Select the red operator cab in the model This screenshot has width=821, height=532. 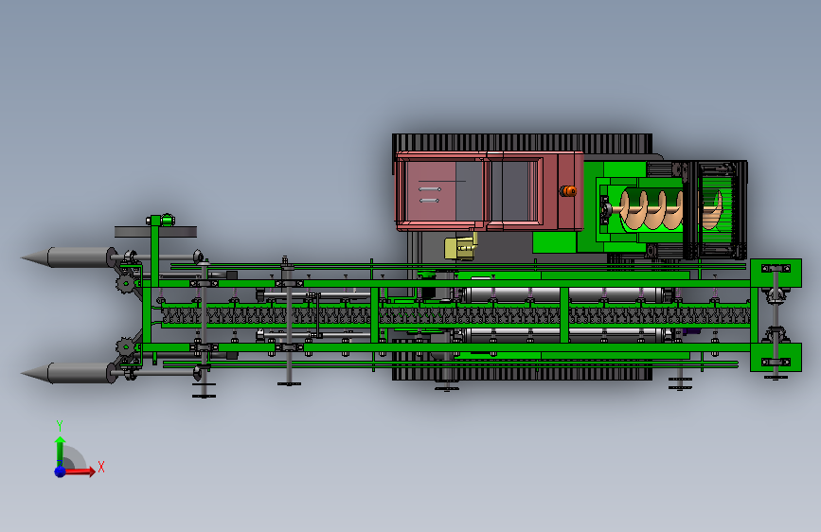click(x=489, y=191)
